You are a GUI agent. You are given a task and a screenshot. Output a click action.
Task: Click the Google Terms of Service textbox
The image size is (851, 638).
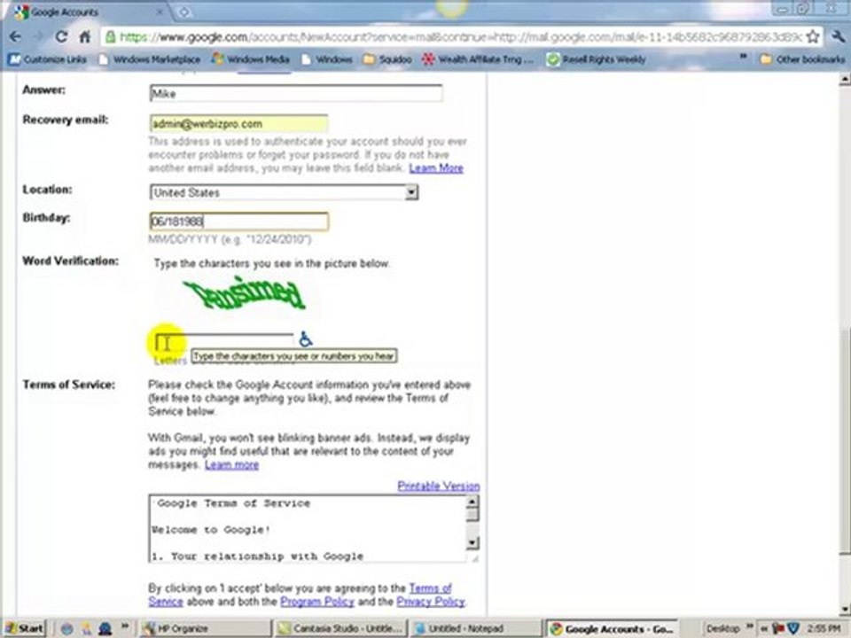coord(308,528)
